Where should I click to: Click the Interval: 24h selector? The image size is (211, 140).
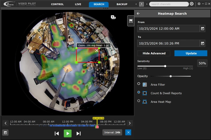click(112, 132)
